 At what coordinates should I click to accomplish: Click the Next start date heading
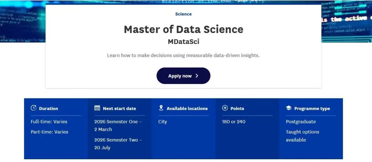click(120, 108)
